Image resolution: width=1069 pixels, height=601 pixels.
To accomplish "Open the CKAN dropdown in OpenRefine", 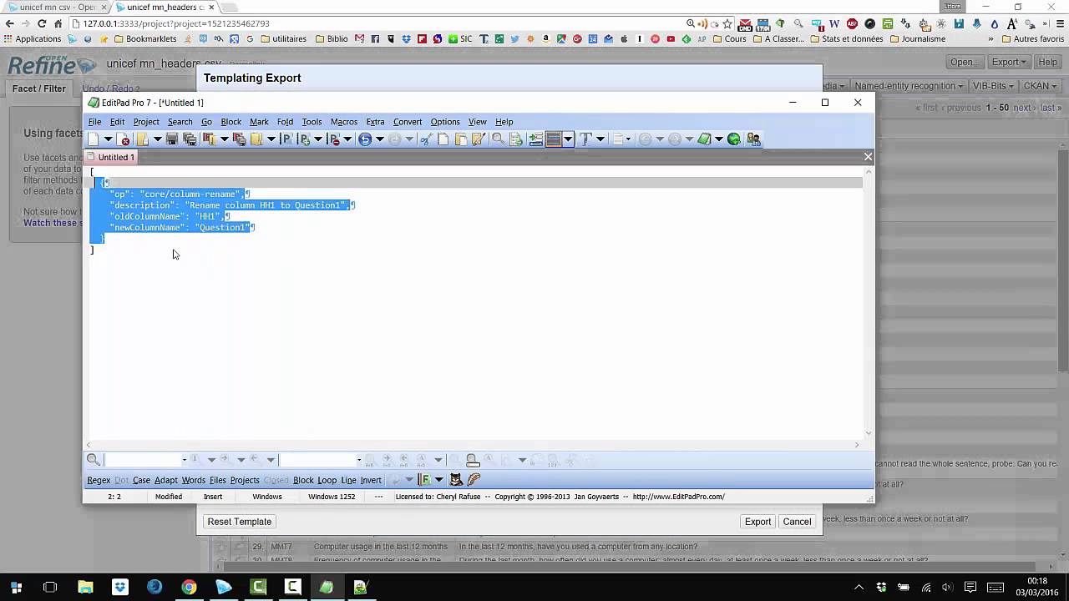I will pyautogui.click(x=1040, y=86).
